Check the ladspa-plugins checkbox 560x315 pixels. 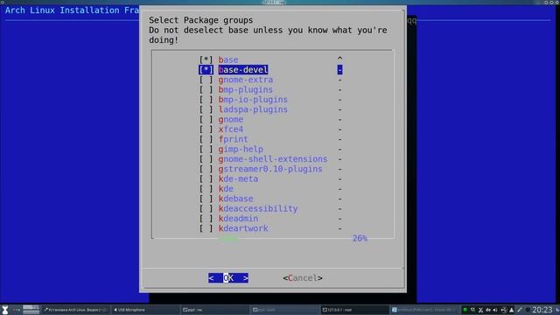pyautogui.click(x=206, y=109)
